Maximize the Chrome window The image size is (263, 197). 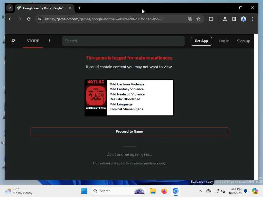[x=240, y=8]
